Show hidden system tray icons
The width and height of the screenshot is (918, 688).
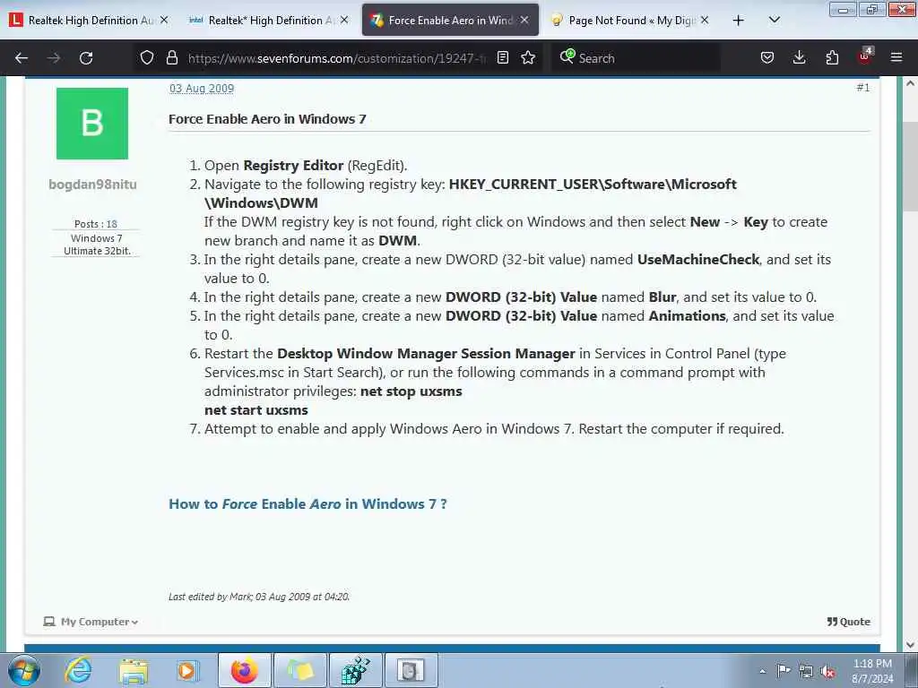[x=762, y=671]
